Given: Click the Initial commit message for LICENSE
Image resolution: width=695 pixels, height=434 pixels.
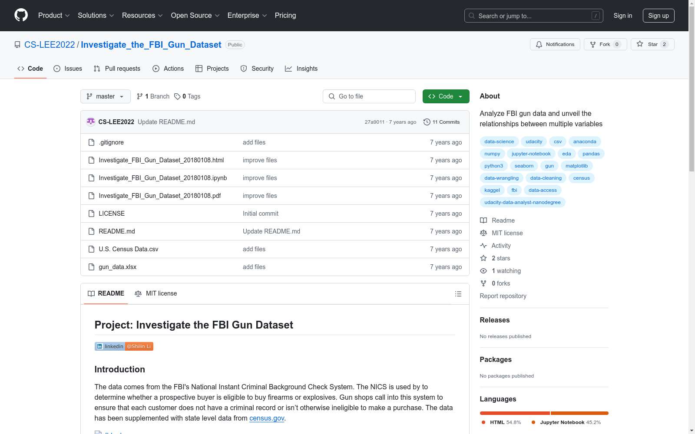Looking at the screenshot, I should 261,214.
